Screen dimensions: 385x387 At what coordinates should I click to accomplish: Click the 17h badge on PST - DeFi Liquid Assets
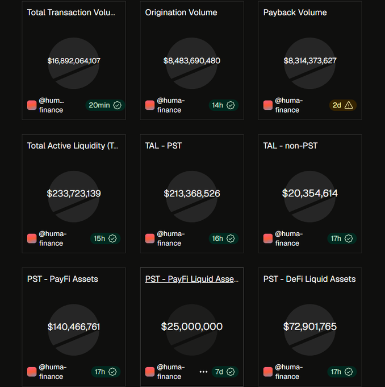pyautogui.click(x=342, y=372)
